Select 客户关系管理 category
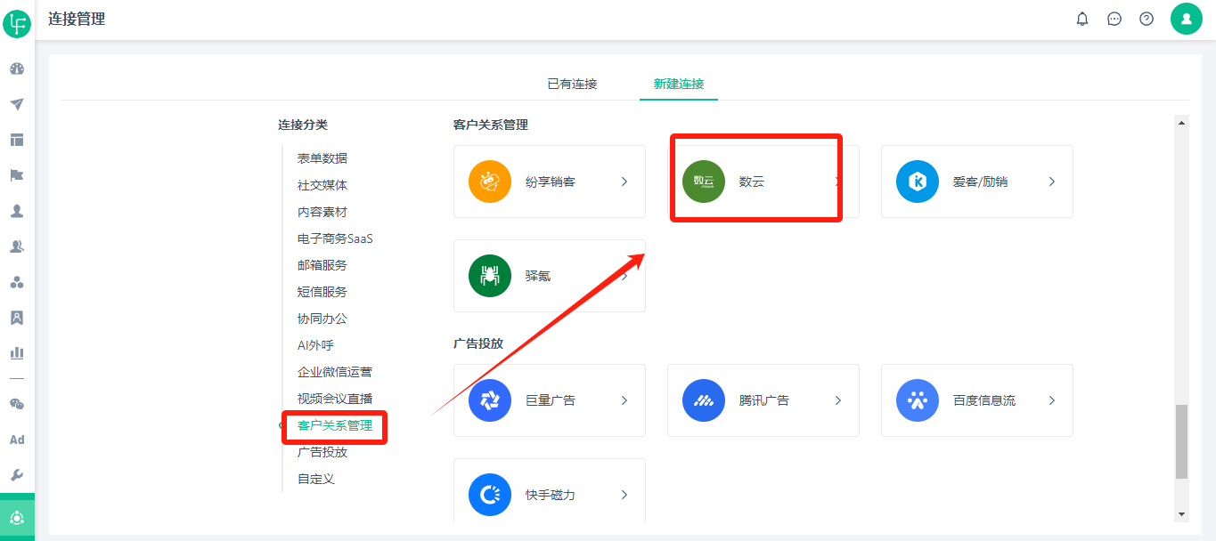 coord(335,425)
